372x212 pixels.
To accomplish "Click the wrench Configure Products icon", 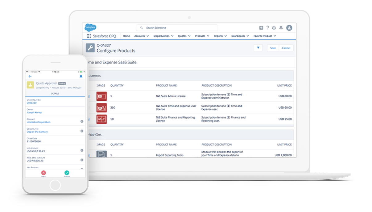I will pos(90,48).
